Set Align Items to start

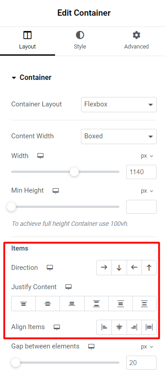coord(104,327)
